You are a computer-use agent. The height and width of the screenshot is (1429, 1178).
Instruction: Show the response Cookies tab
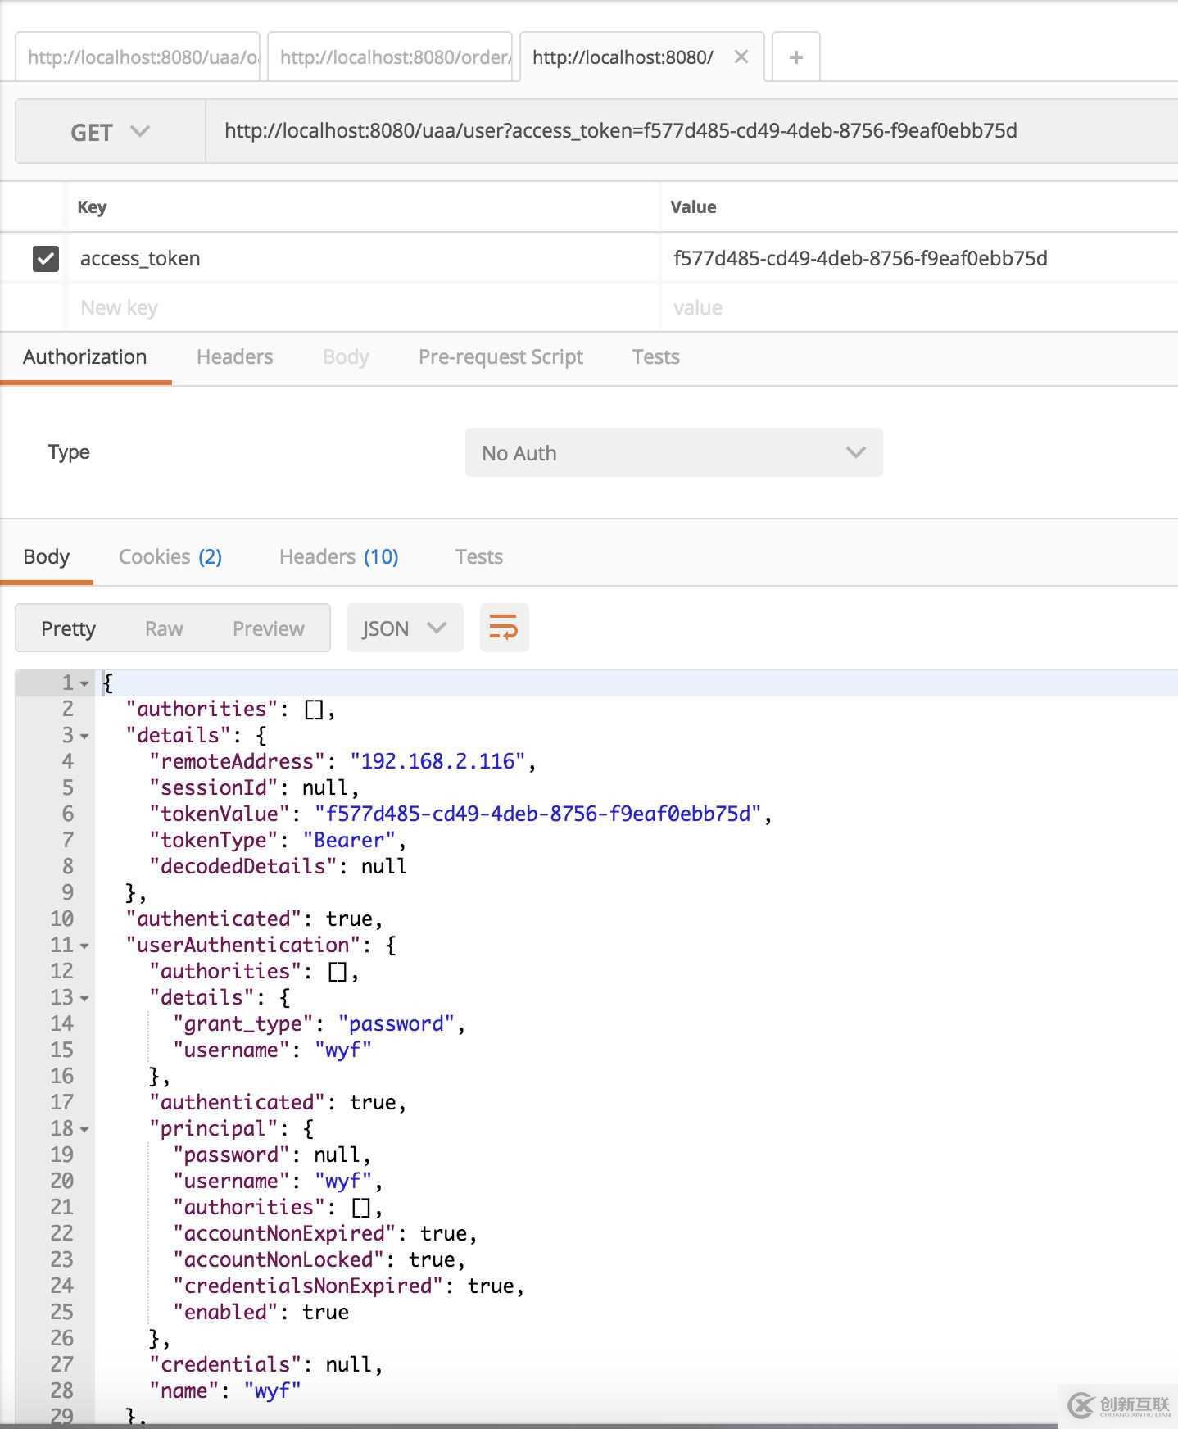tap(170, 557)
